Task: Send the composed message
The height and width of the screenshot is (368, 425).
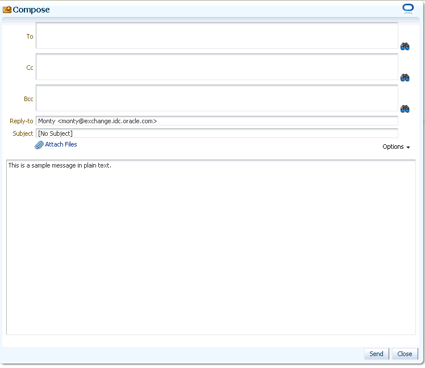Action: (x=376, y=354)
